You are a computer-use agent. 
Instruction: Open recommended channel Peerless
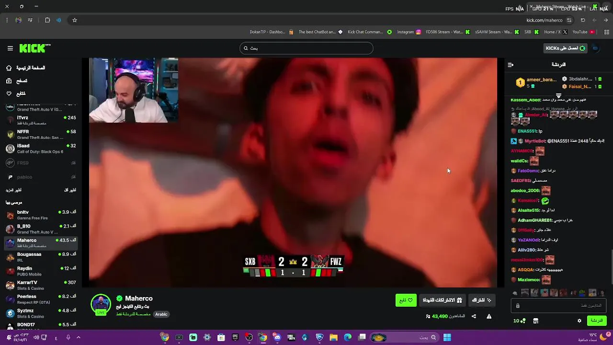point(41,299)
